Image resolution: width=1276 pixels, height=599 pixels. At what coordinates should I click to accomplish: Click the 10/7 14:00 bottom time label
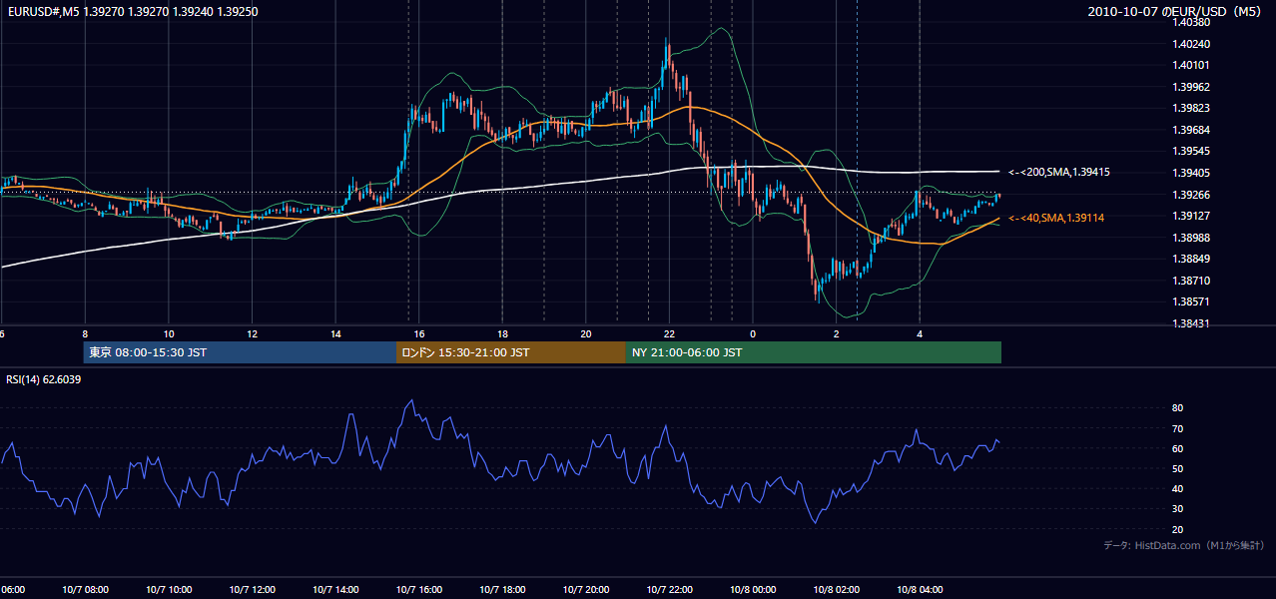coord(335,590)
